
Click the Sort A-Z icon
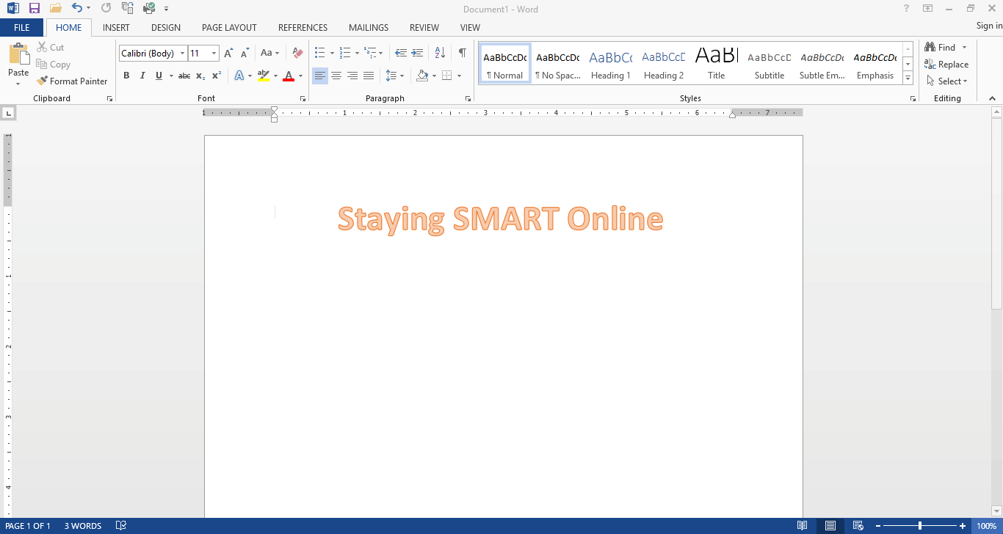click(x=440, y=54)
